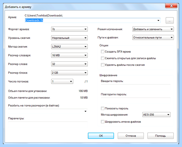Enable the Создать SFX-архив checkbox
Viewport: 182px width, 147px height.
pos(102,51)
